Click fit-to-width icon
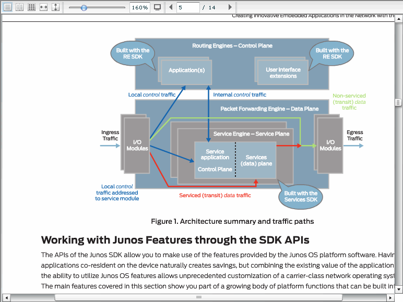403x302 pixels. click(x=43, y=7)
